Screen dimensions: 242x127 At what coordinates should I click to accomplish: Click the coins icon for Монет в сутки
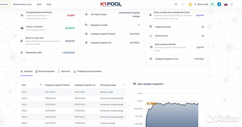click(x=22, y=41)
